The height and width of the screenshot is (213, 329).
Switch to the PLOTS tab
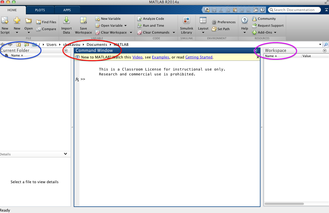click(x=40, y=10)
